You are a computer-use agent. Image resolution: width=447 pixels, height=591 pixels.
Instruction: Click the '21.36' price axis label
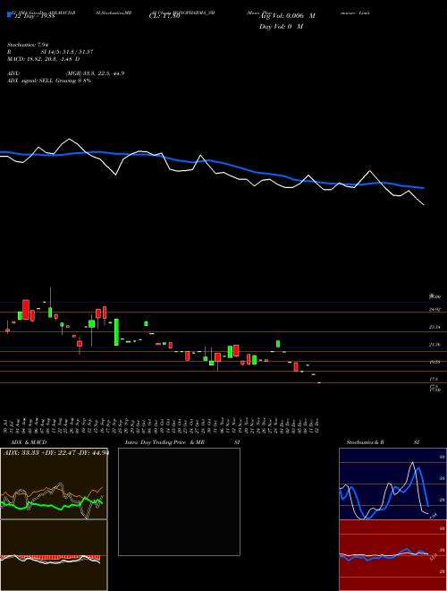(434, 345)
